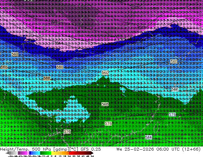Click the gray swatch in the temperature legend
Viewport: 203px width, 157px height.
(x=10, y=153)
